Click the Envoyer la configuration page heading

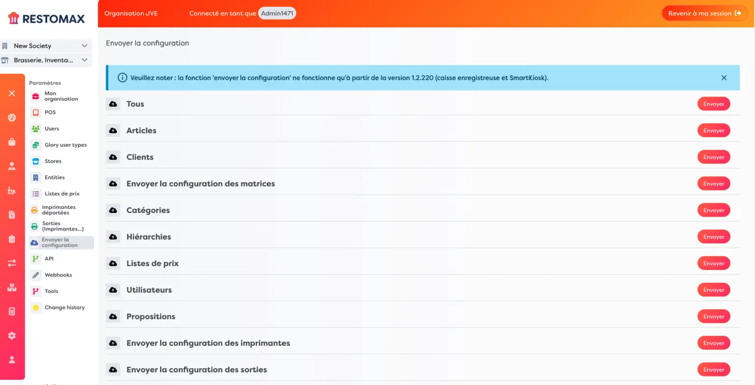(147, 43)
